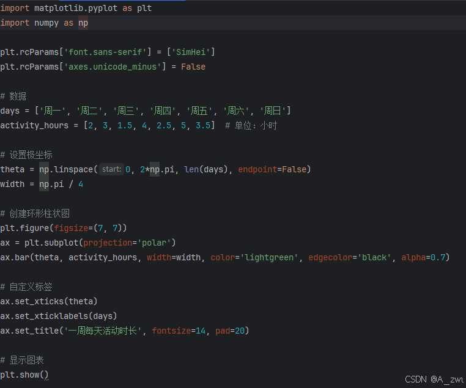The width and height of the screenshot is (466, 388).
Task: Select the 'SimHei' string value
Action: click(191, 53)
